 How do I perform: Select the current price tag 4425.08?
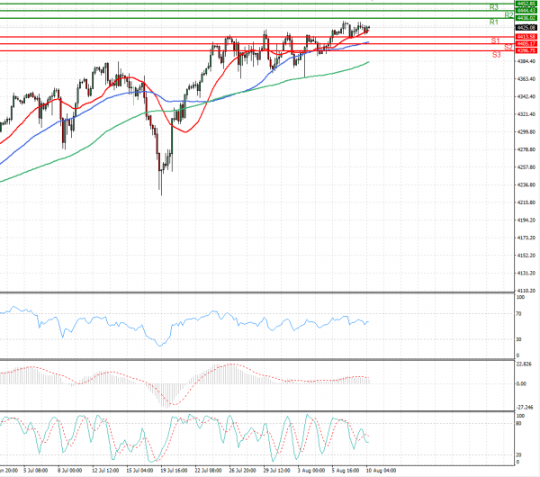click(x=526, y=28)
